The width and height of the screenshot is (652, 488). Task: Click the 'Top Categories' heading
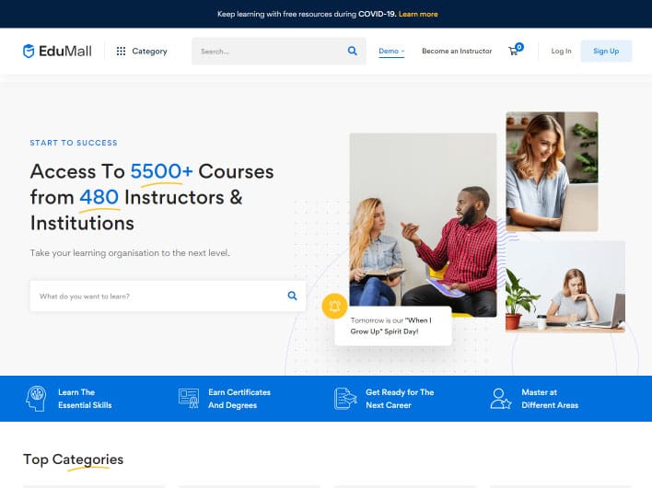pos(73,459)
